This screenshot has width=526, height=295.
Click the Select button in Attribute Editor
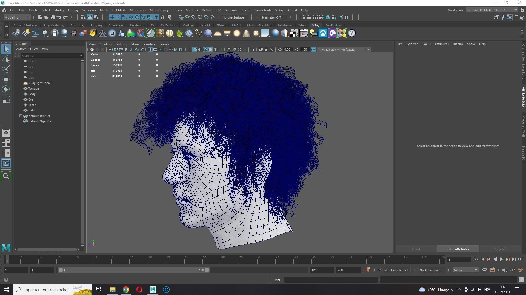click(x=416, y=249)
